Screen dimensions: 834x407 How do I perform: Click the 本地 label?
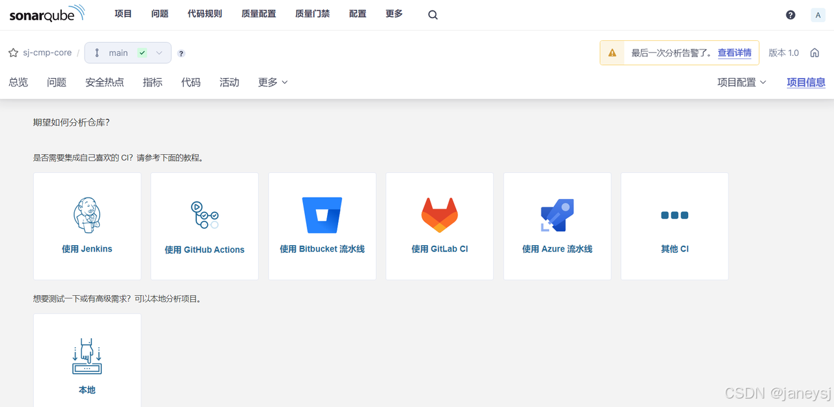click(87, 390)
